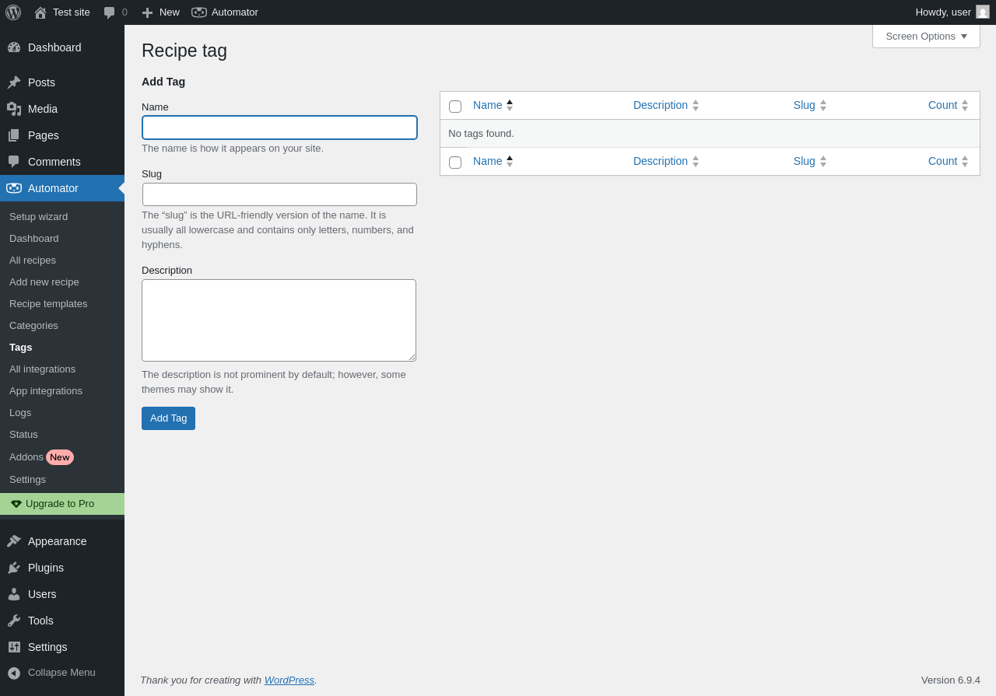The height and width of the screenshot is (696, 996).
Task: Sort tags by the Count column header
Action: pyautogui.click(x=942, y=105)
